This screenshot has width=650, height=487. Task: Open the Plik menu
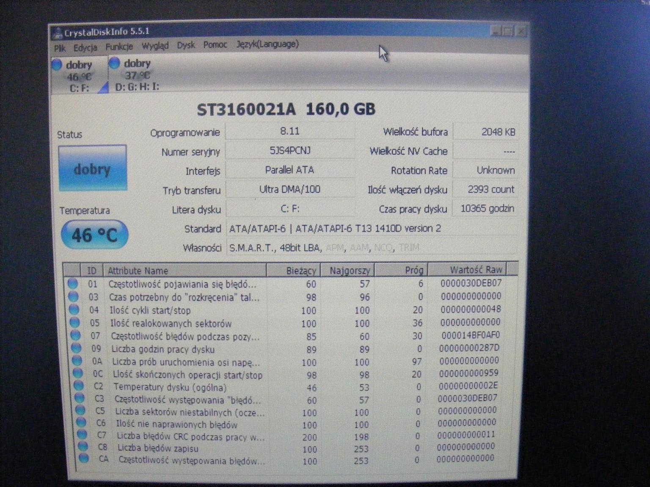[60, 48]
